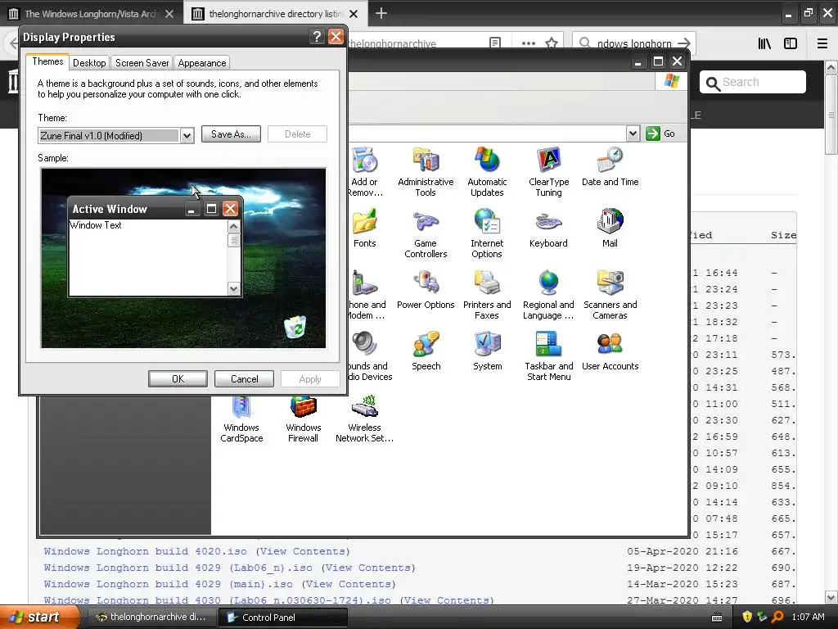Expand the Theme dropdown list
The image size is (838, 629).
pyautogui.click(x=187, y=136)
